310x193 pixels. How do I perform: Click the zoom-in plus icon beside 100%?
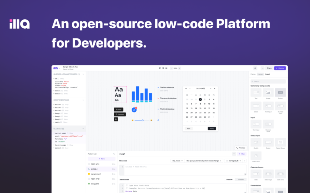tap(179, 68)
